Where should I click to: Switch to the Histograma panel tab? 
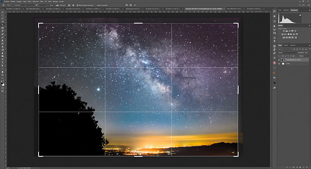[x=294, y=10]
